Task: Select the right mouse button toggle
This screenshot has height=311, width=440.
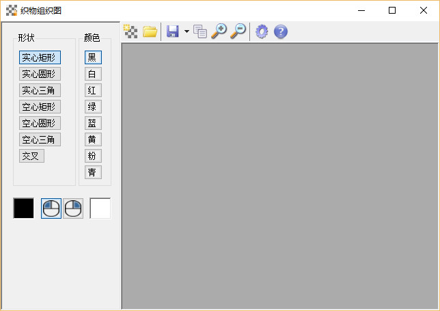Action: [x=73, y=208]
